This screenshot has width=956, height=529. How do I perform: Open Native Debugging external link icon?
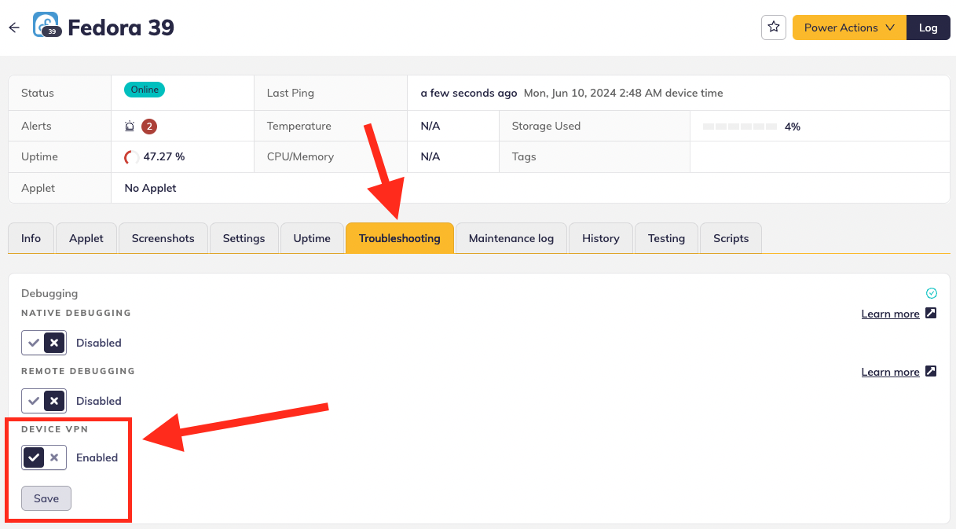[931, 314]
